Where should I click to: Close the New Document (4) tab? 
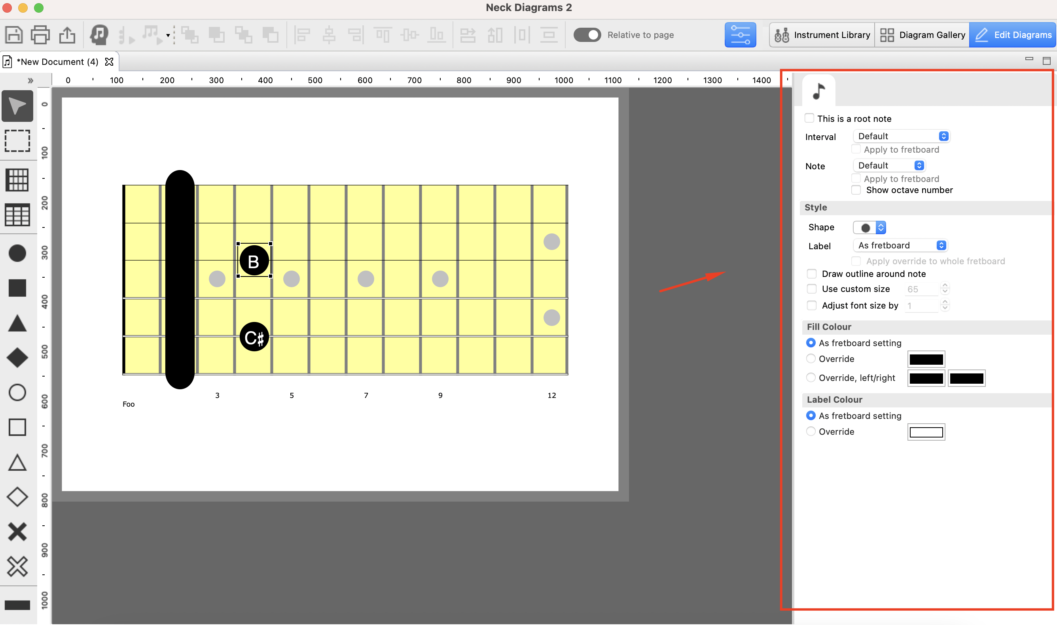tap(109, 62)
